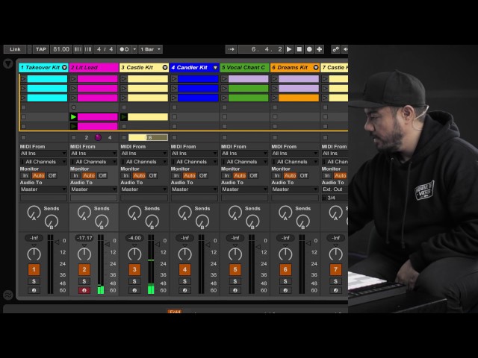Click track 7 Ext. Out output chooser
This screenshot has height=358, width=478.
(335, 189)
